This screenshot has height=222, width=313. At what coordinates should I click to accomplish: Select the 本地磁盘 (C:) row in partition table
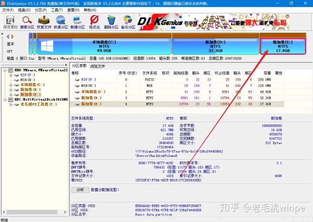[177, 92]
